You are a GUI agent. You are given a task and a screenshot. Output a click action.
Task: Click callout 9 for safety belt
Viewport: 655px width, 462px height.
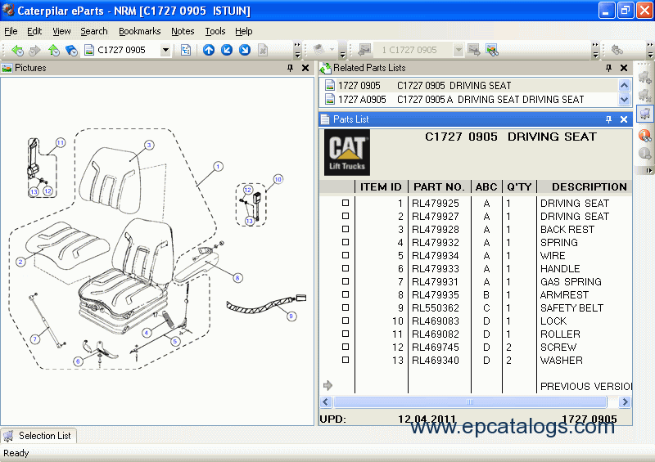point(291,316)
